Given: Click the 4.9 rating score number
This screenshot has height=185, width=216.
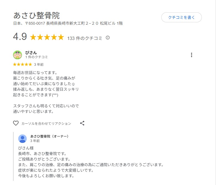Looking at the screenshot, I should (x=20, y=37).
